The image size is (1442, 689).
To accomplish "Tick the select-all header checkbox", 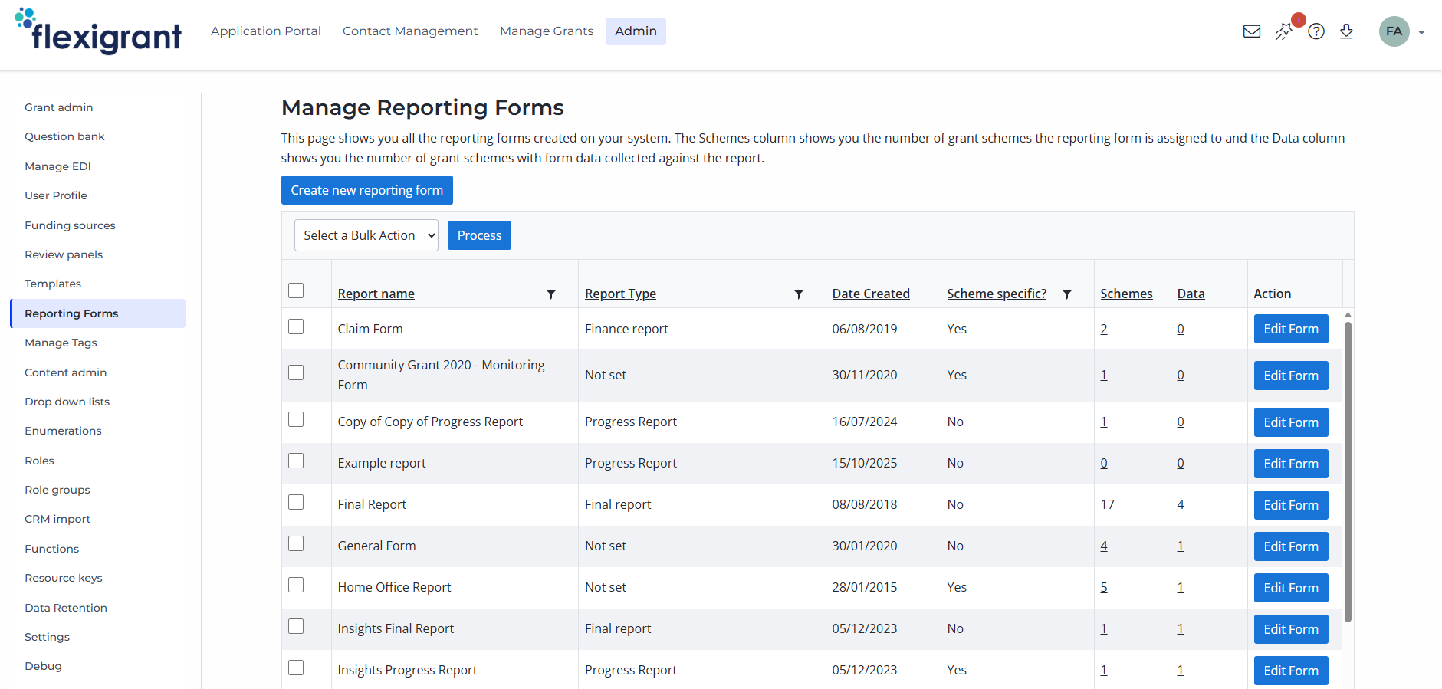I will tap(296, 290).
